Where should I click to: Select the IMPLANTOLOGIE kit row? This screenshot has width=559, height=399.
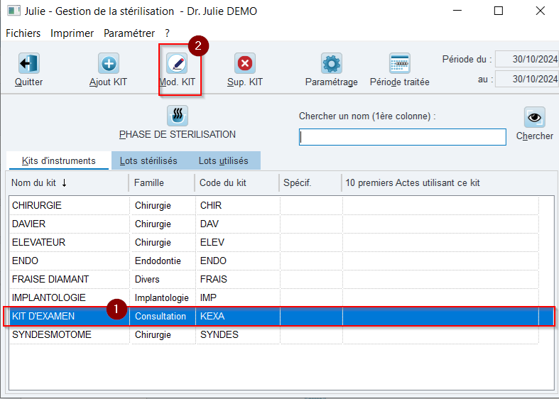273,297
